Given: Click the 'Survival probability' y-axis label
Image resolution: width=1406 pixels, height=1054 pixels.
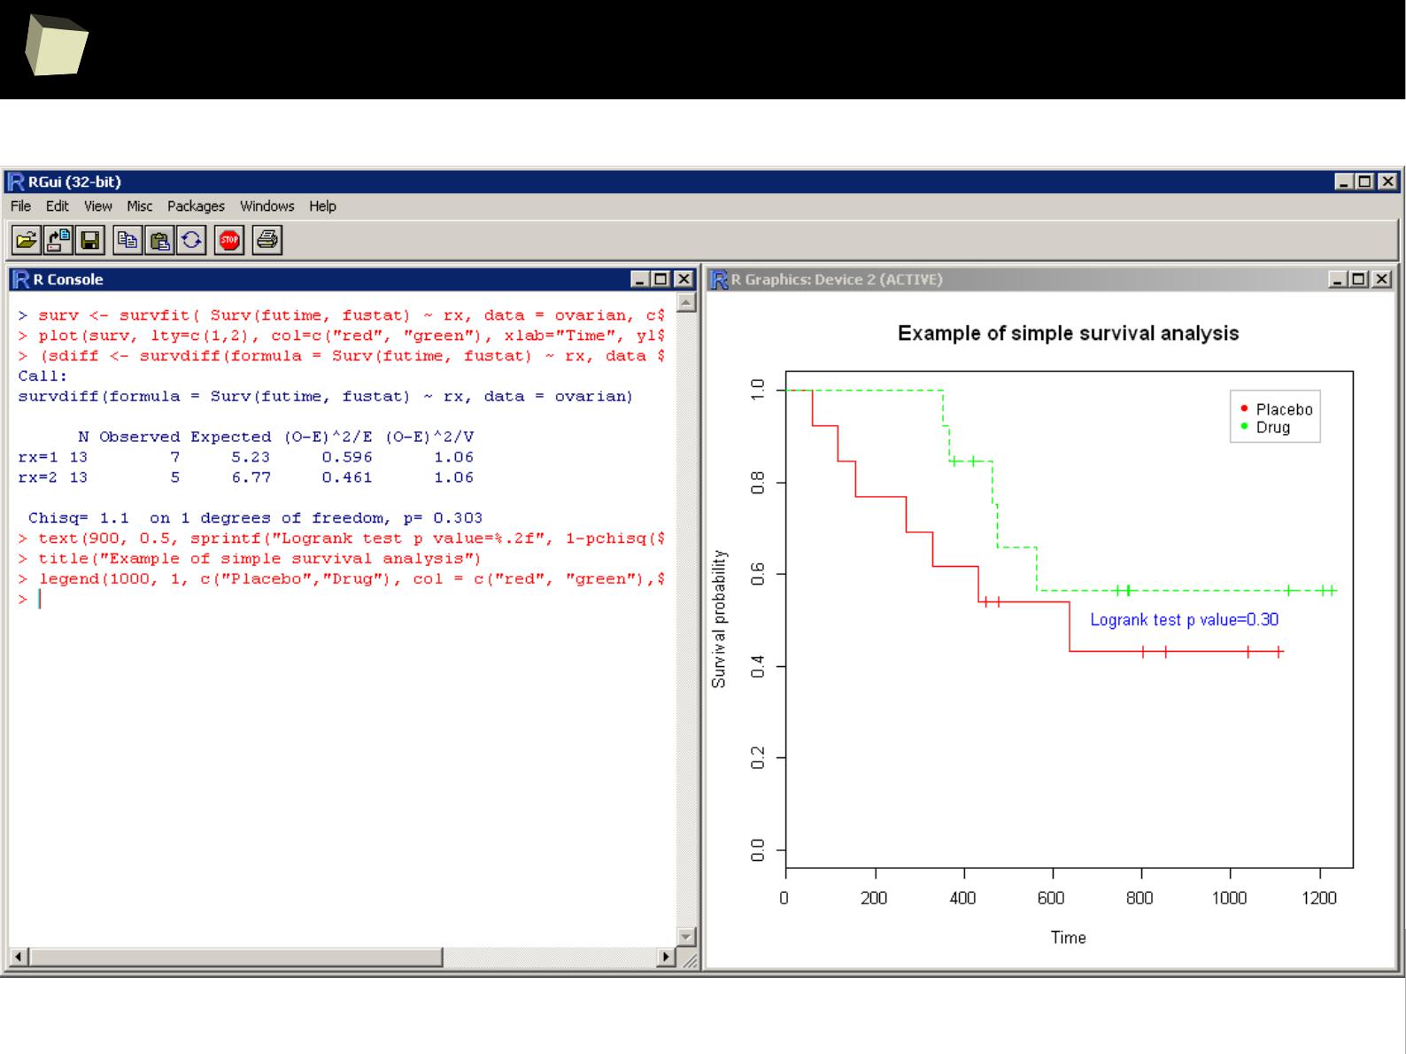Looking at the screenshot, I should tap(719, 619).
